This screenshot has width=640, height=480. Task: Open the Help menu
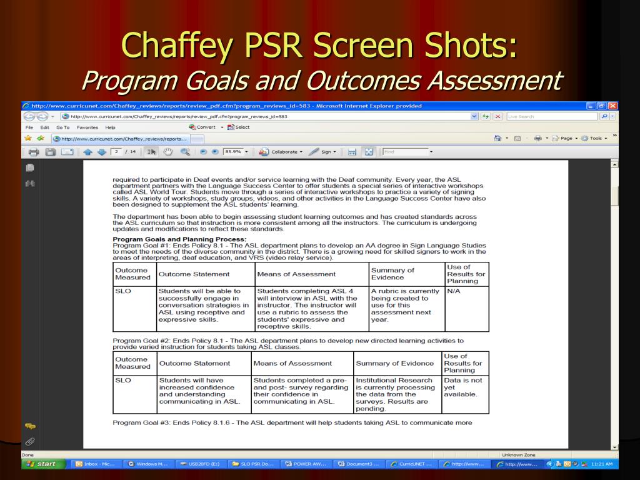[110, 127]
